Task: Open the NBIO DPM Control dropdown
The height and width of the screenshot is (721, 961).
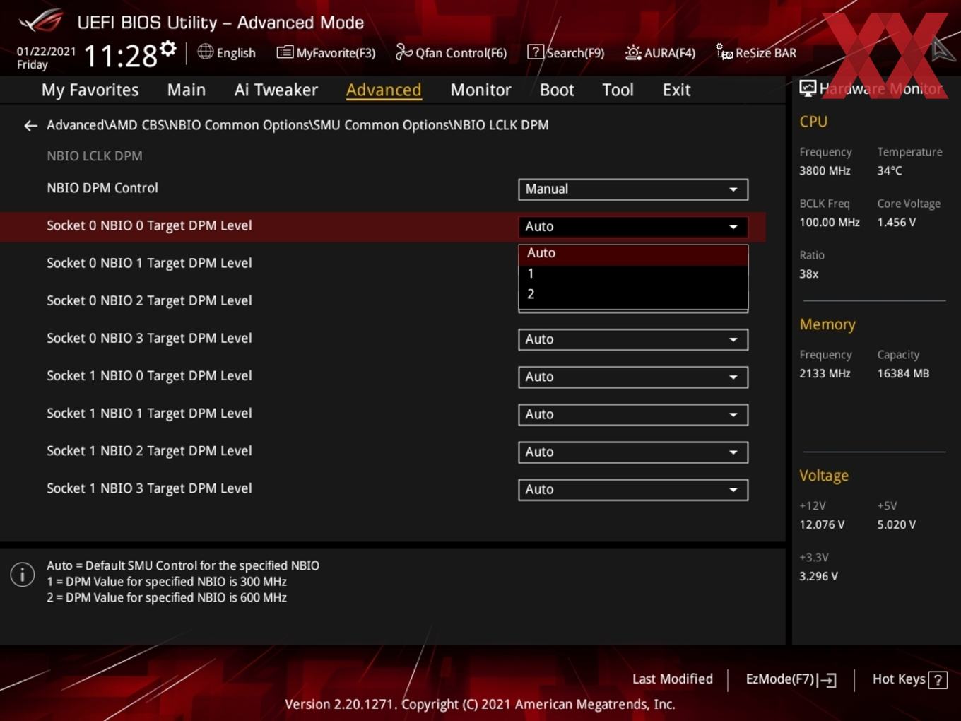Action: tap(633, 189)
